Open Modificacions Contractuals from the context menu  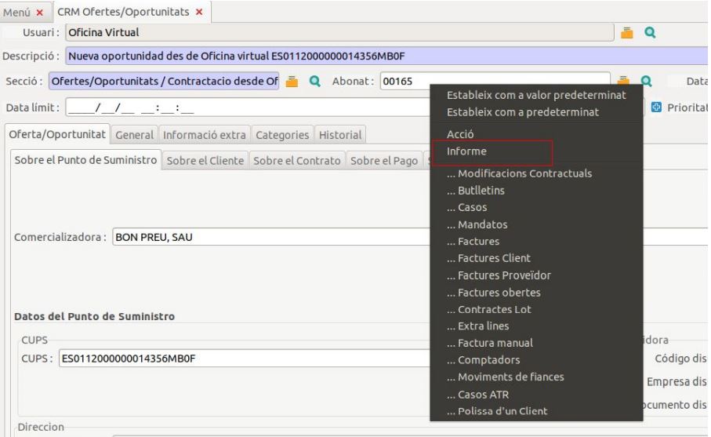(519, 173)
